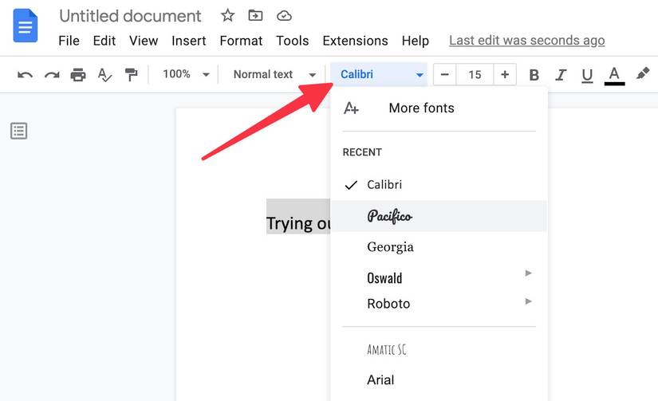Select the checked Calibri font

coord(439,185)
